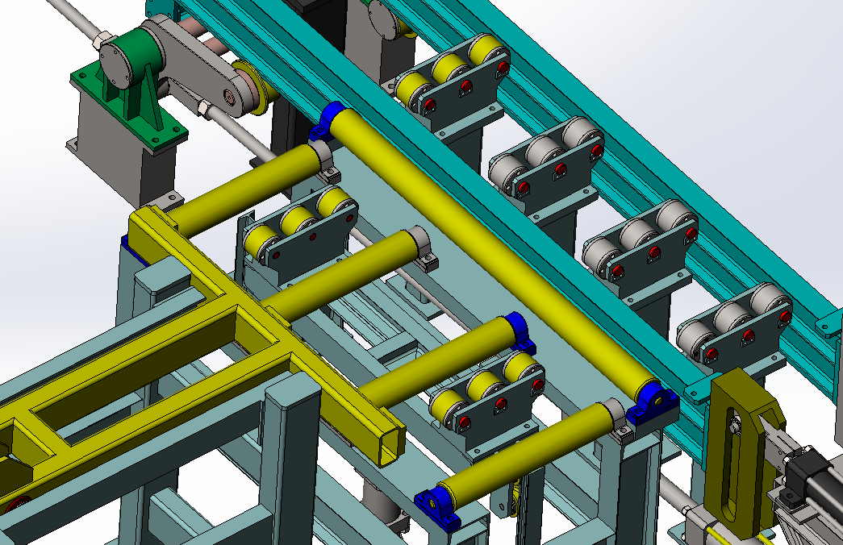Select the green base plate under the motor
The image size is (843, 545).
[129, 109]
